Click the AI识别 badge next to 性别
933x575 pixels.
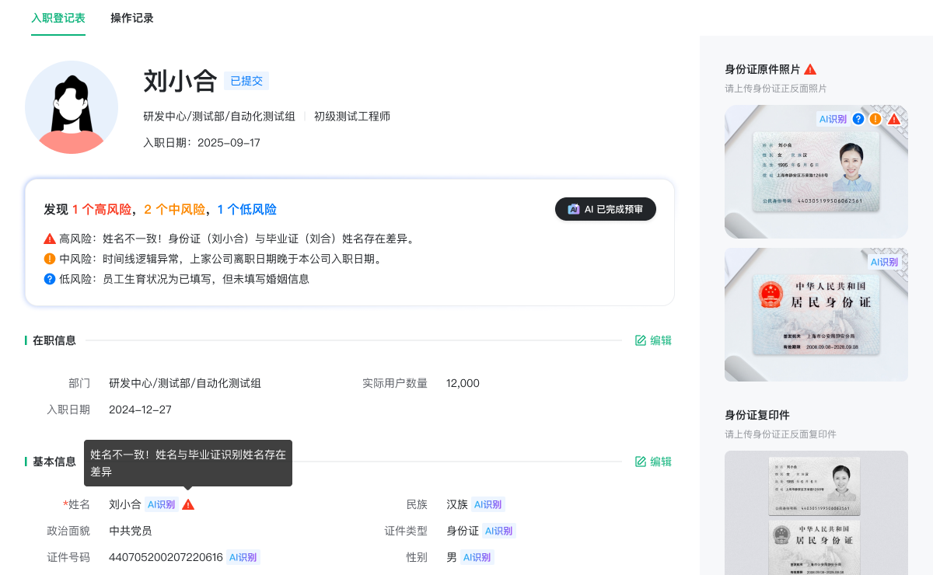(477, 557)
